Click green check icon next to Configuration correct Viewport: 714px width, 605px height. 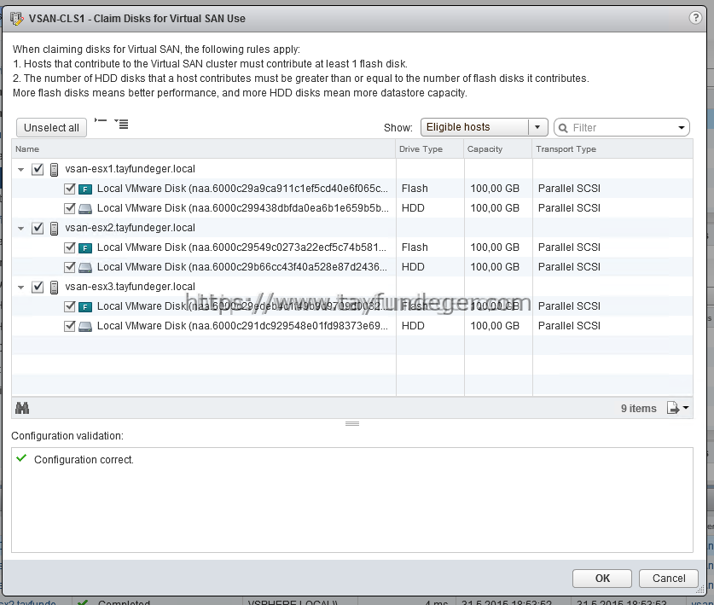point(21,458)
